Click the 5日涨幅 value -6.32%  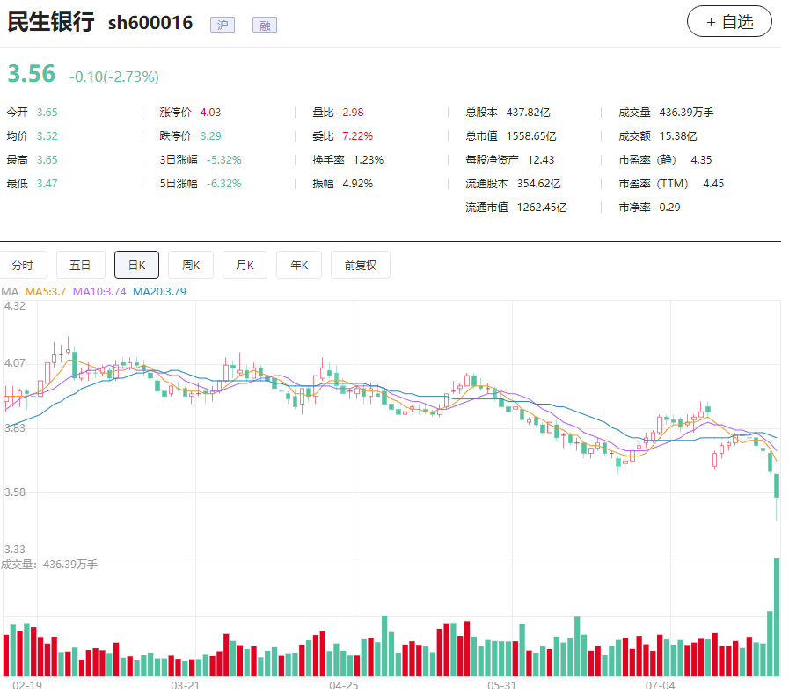tap(224, 183)
